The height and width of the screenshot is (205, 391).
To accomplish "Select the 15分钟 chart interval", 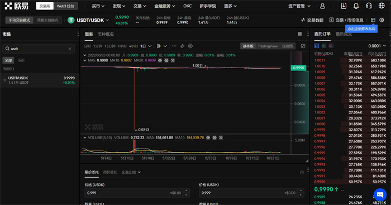I will click(109, 46).
